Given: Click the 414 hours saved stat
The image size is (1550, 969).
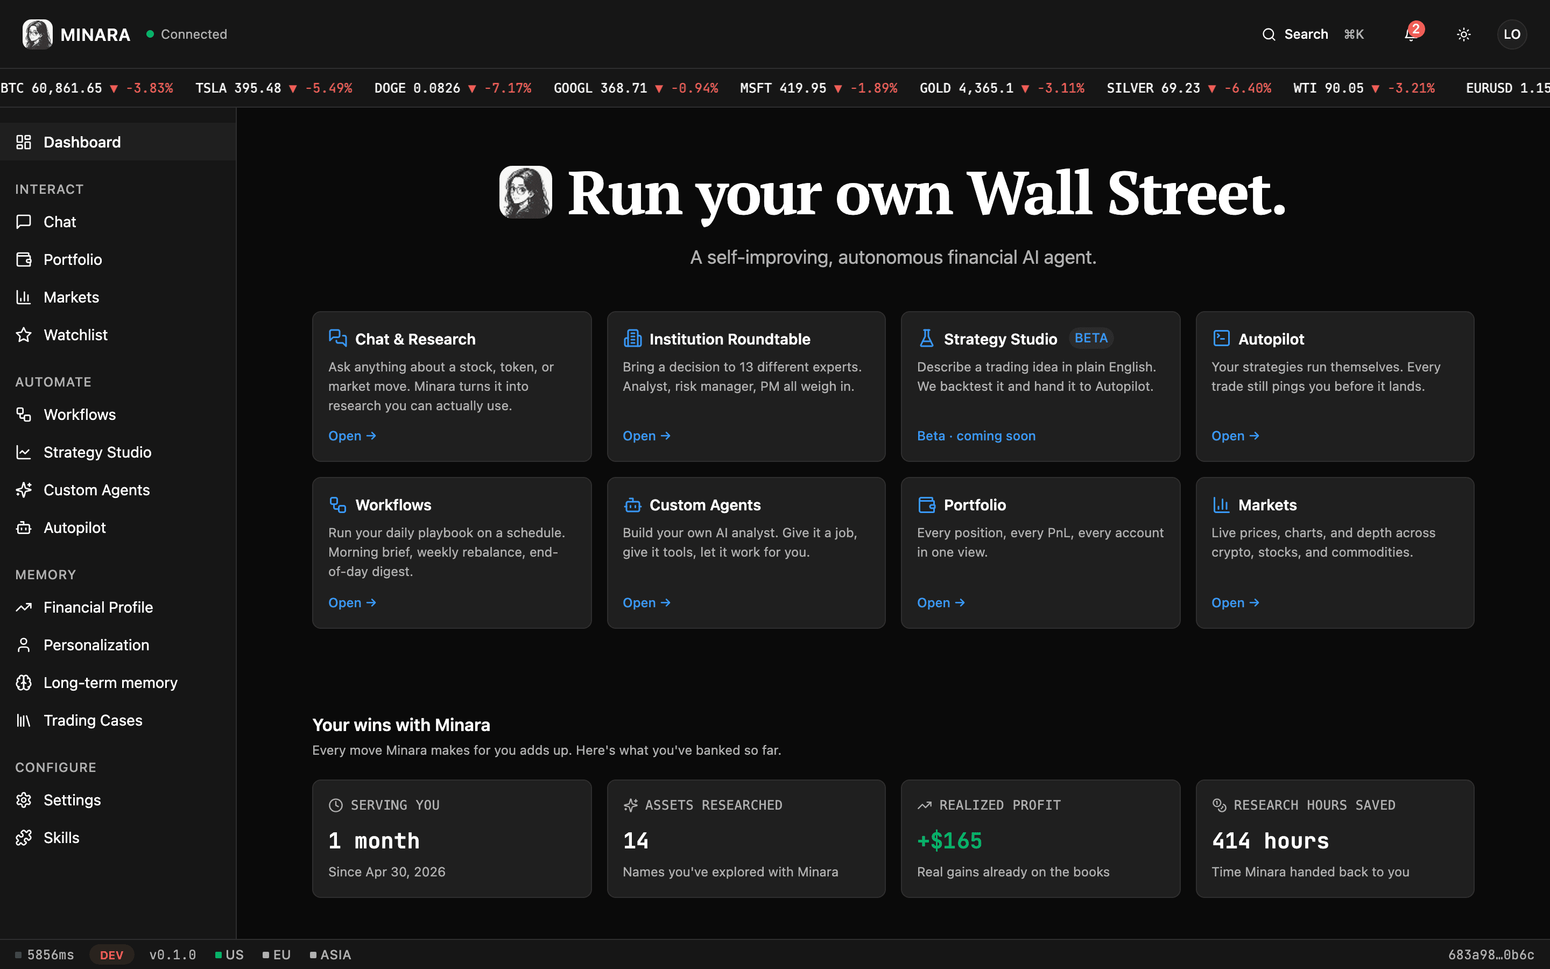Looking at the screenshot, I should pos(1270,841).
